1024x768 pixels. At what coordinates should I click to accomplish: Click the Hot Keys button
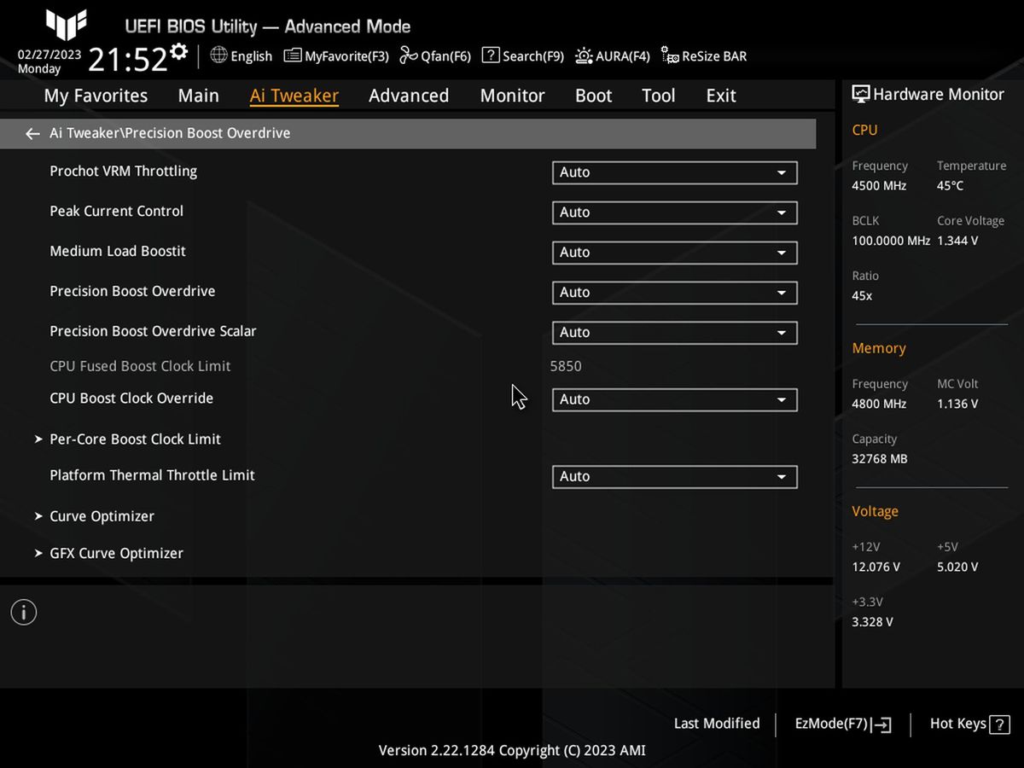(x=969, y=724)
